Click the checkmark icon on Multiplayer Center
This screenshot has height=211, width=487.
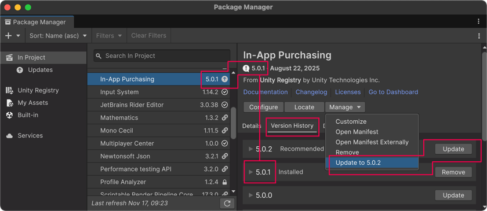(225, 143)
